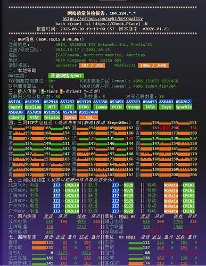The height and width of the screenshot is (266, 206).
Task: Click the orange GSL badge
Action: click(88, 118)
